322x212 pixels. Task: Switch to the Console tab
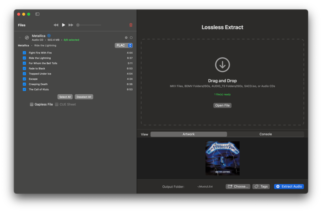[x=265, y=134]
